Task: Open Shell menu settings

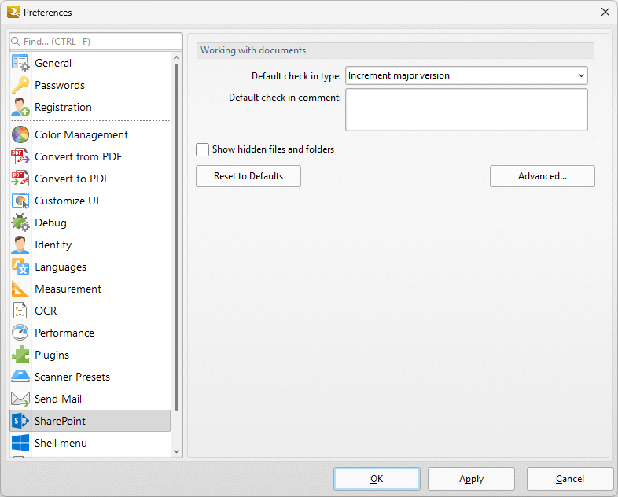Action: (x=90, y=443)
